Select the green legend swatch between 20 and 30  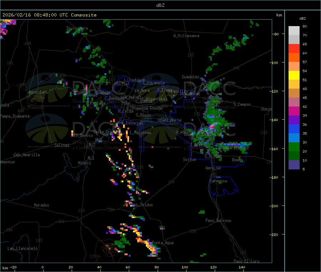point(294,147)
